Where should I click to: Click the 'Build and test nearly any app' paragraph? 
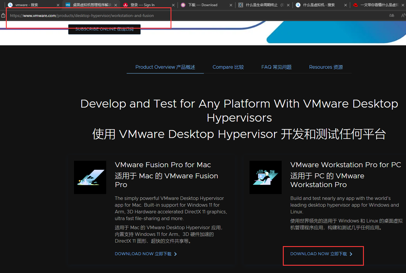345,205
